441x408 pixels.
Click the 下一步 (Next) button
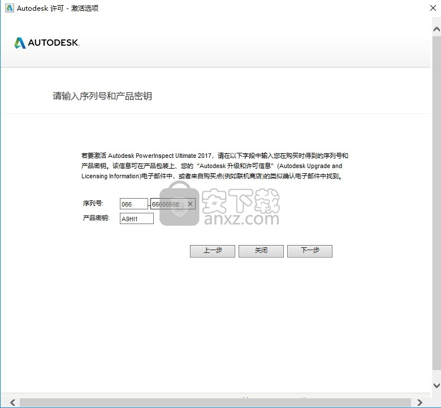click(x=310, y=251)
